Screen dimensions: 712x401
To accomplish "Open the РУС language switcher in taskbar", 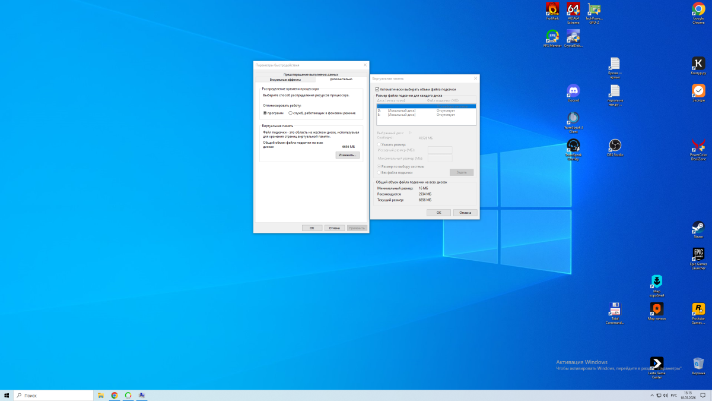I will point(673,395).
